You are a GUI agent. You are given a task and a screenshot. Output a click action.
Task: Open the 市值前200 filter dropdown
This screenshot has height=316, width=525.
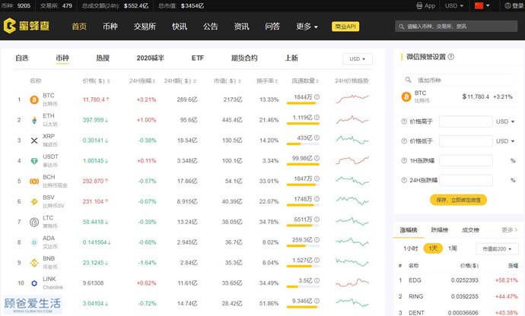point(497,249)
